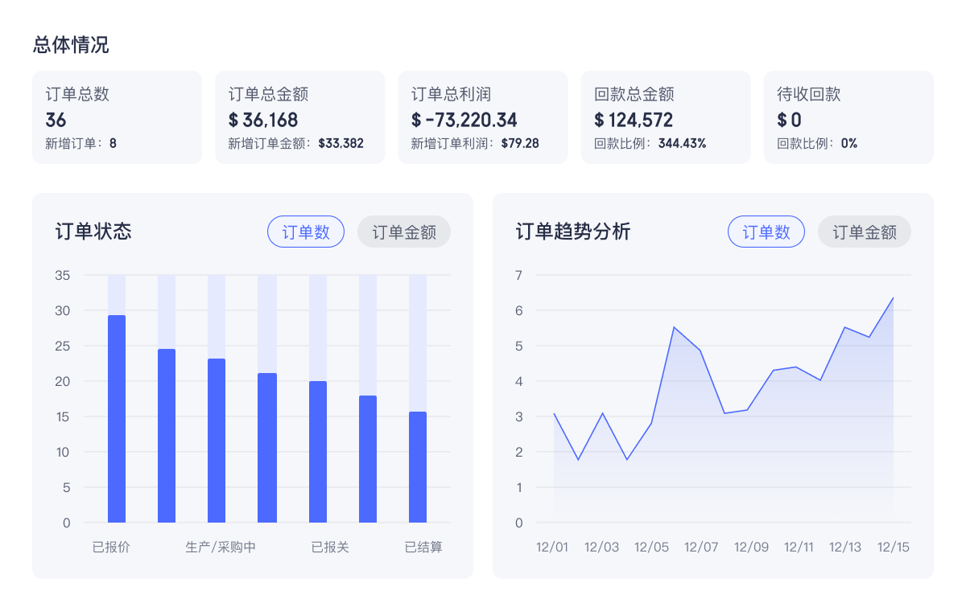
Task: Switch to 订单金额 view in 订单状态 panel
Action: 403,232
